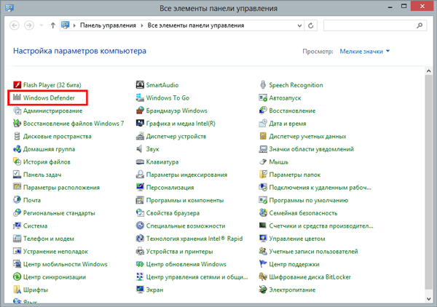Click the Шрифты icon
This screenshot has height=307, width=437.
tap(17, 290)
